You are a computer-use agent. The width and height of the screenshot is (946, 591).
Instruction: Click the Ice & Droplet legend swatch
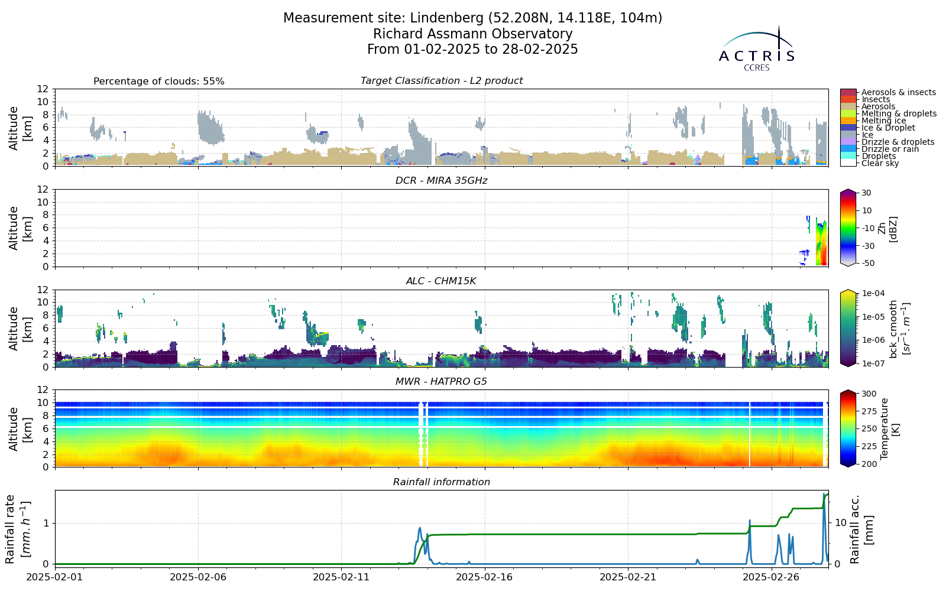[x=848, y=128]
